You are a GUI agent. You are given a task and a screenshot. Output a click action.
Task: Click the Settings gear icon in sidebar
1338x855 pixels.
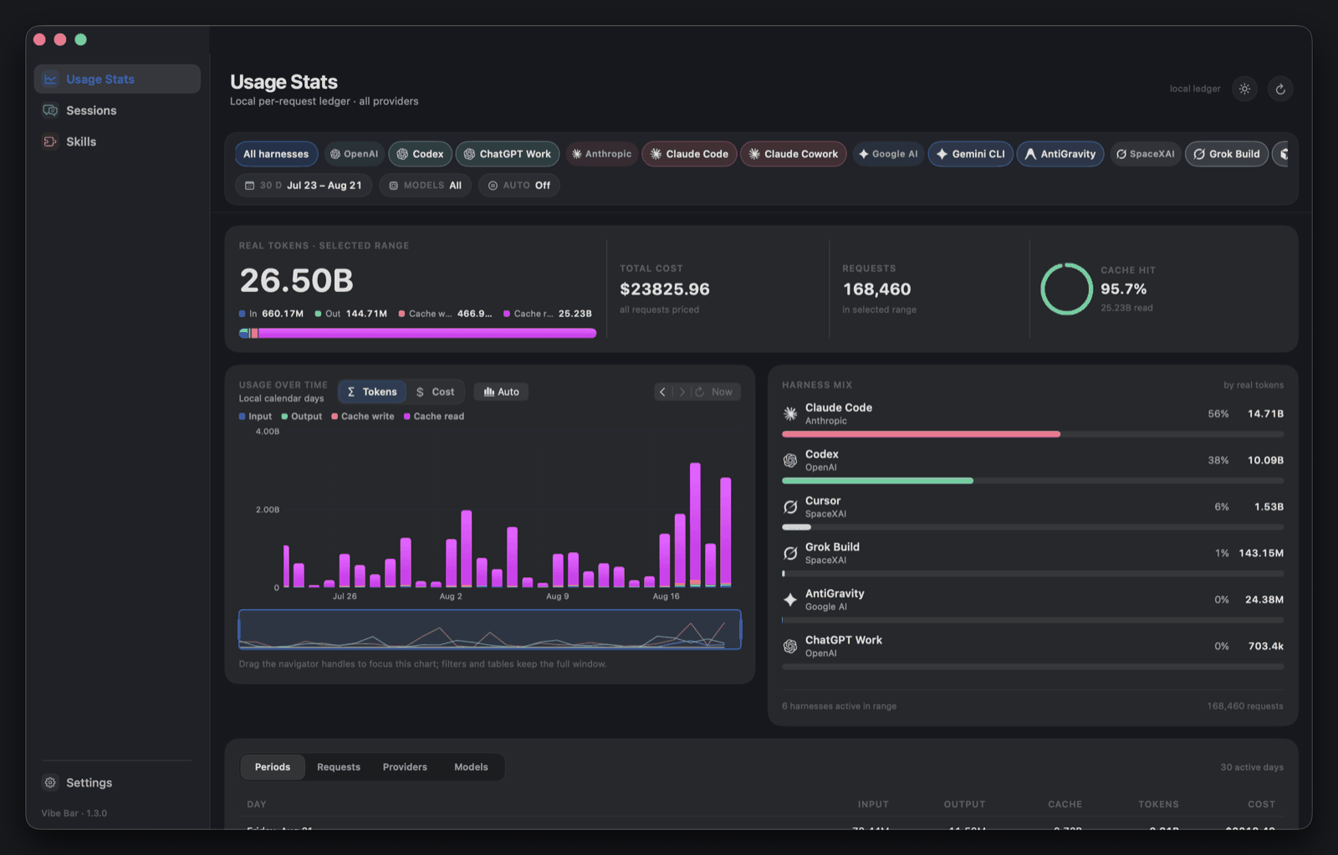pyautogui.click(x=50, y=782)
